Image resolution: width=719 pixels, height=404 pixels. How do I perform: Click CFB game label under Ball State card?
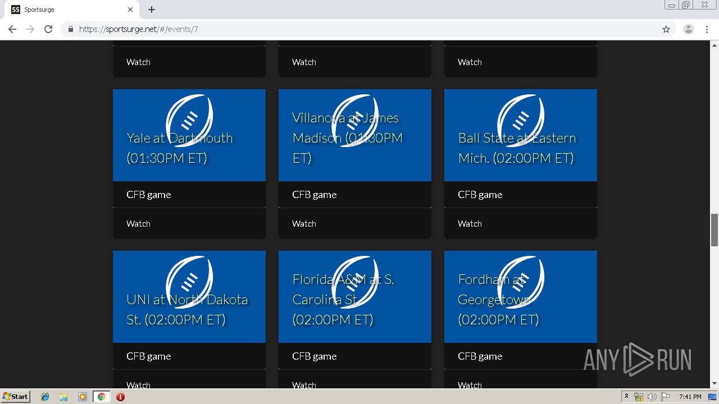point(480,195)
